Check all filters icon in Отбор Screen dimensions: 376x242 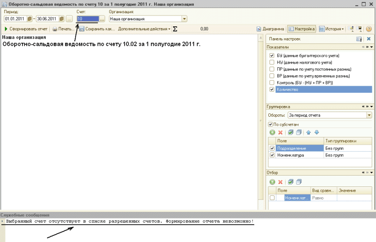pyautogui.click(x=290, y=182)
